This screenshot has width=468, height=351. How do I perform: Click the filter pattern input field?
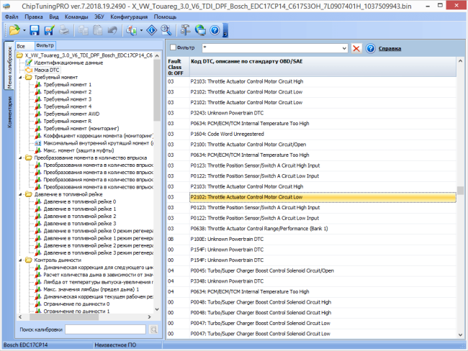271,48
